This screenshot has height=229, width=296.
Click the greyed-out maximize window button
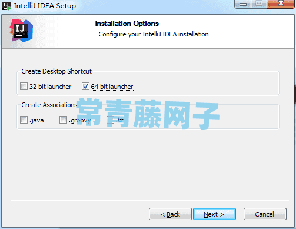(x=259, y=4)
